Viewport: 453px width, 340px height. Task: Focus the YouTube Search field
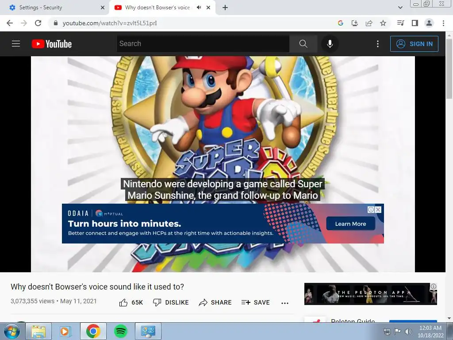203,44
